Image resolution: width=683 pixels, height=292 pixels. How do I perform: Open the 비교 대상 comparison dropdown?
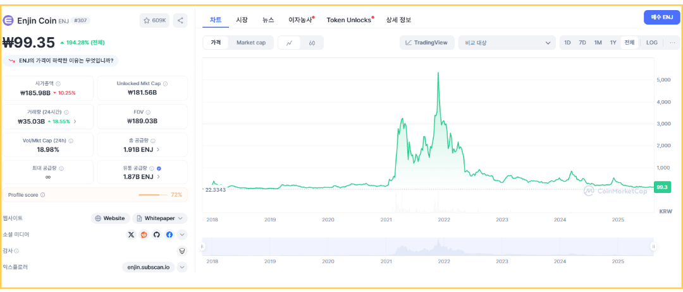pyautogui.click(x=507, y=43)
